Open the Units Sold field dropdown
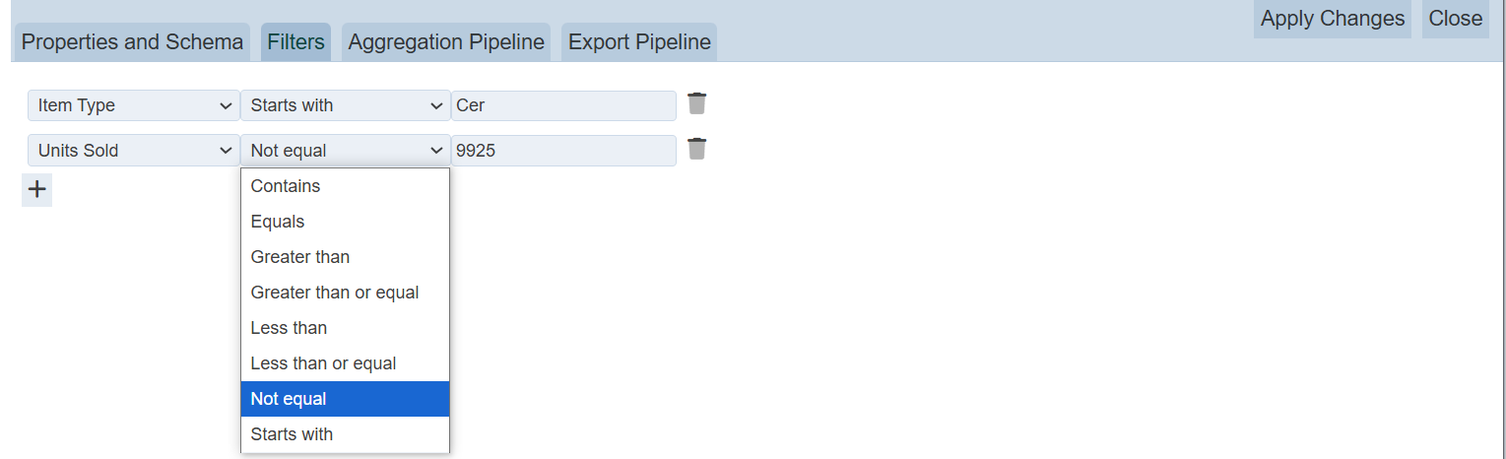Image resolution: width=1506 pixels, height=459 pixels. (x=132, y=151)
